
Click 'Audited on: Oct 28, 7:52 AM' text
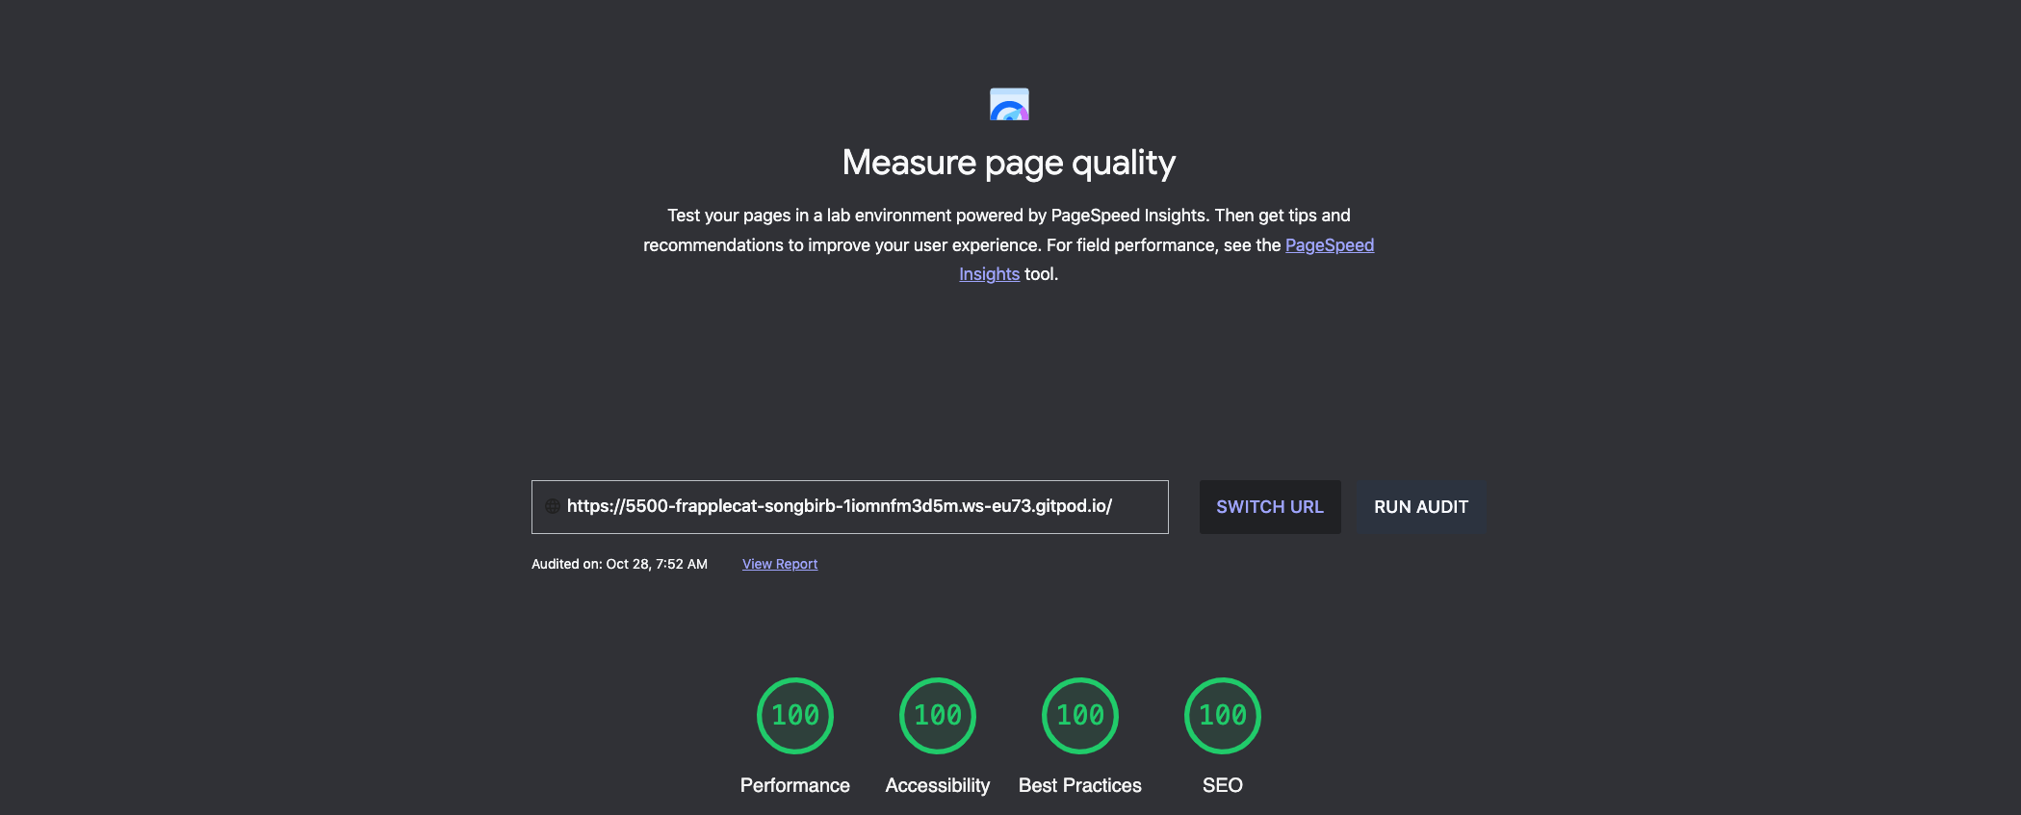tap(619, 564)
